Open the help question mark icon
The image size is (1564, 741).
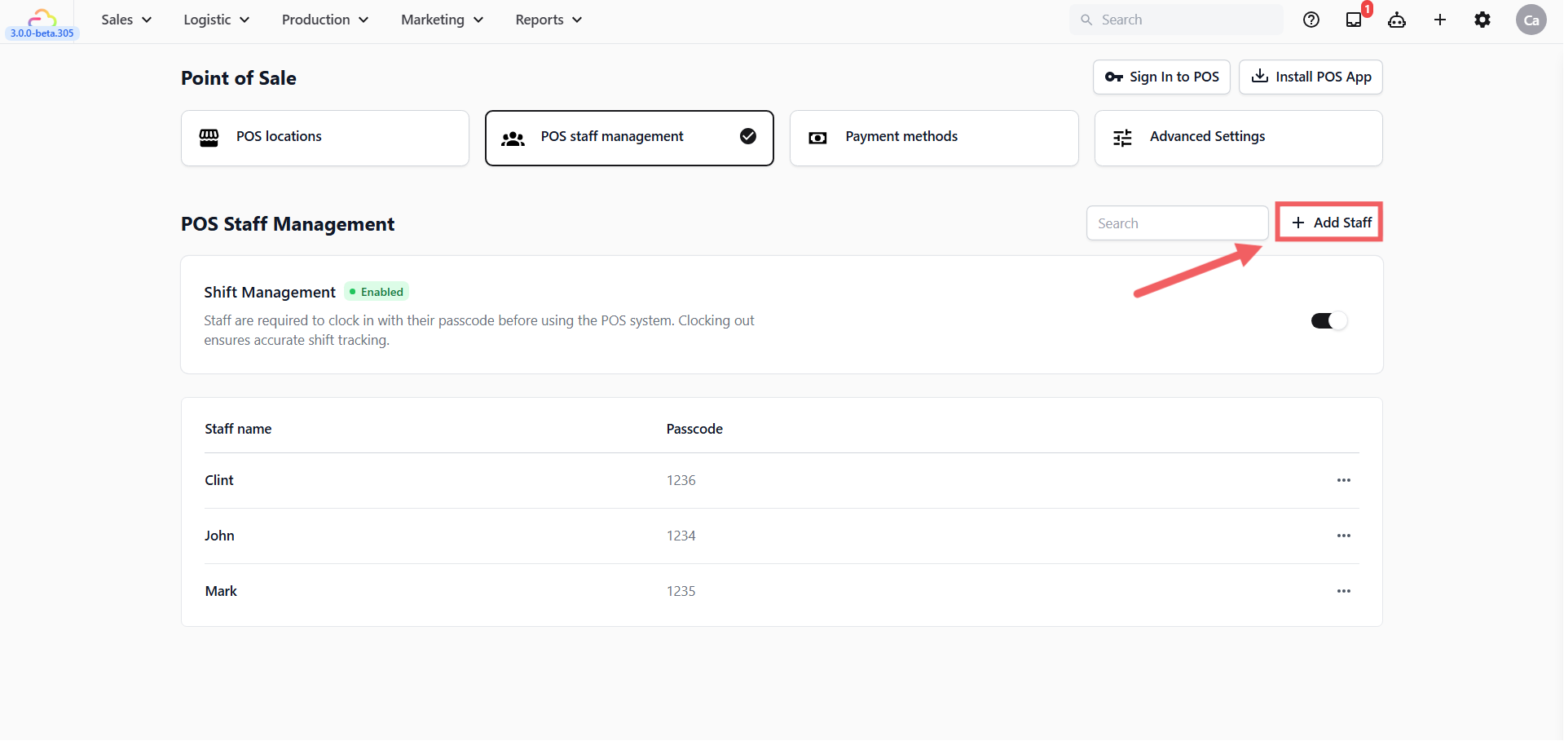coord(1311,20)
